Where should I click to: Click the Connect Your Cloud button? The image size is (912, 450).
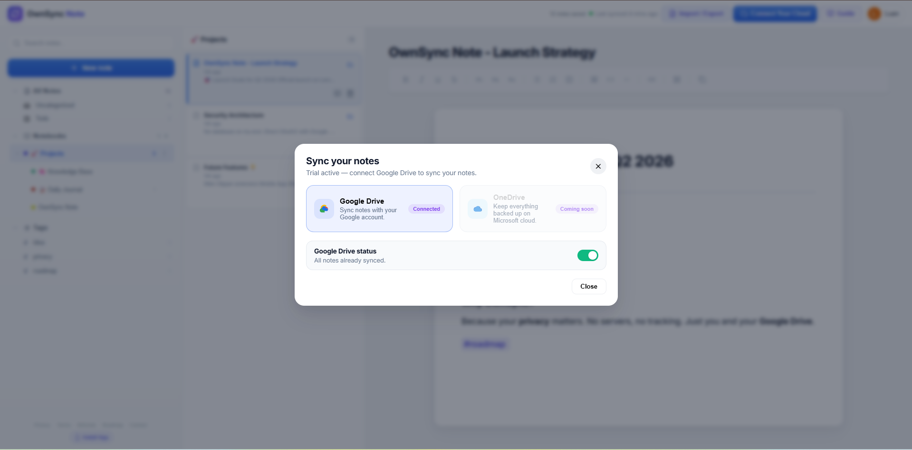[775, 13]
